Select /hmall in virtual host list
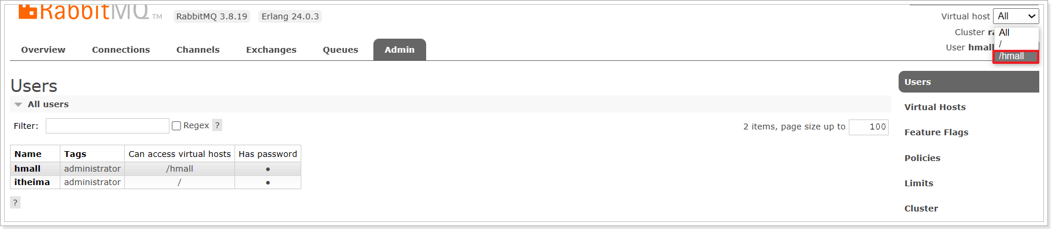The image size is (1051, 229). 1016,56
